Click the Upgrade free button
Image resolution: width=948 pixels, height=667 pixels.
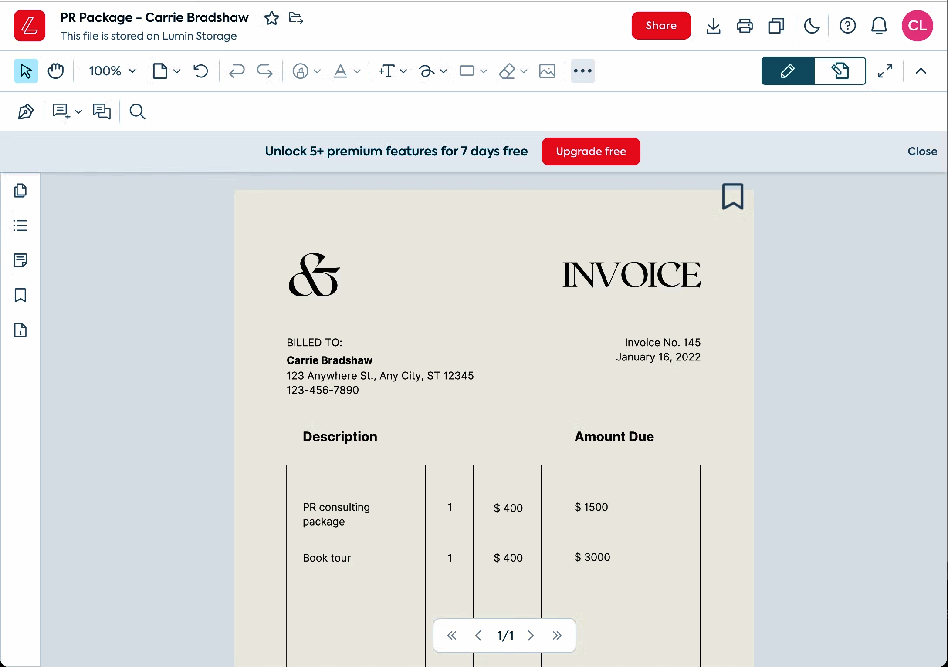591,152
